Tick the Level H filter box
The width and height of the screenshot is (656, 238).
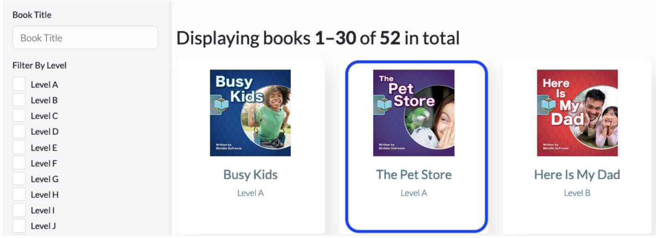pyautogui.click(x=19, y=194)
